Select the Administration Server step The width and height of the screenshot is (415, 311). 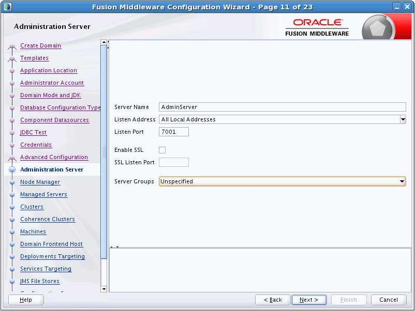point(52,169)
